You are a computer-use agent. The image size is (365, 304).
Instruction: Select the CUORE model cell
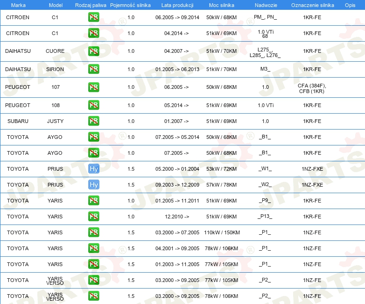pos(55,51)
